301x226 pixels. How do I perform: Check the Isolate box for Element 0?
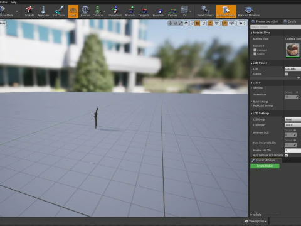[x=255, y=54]
